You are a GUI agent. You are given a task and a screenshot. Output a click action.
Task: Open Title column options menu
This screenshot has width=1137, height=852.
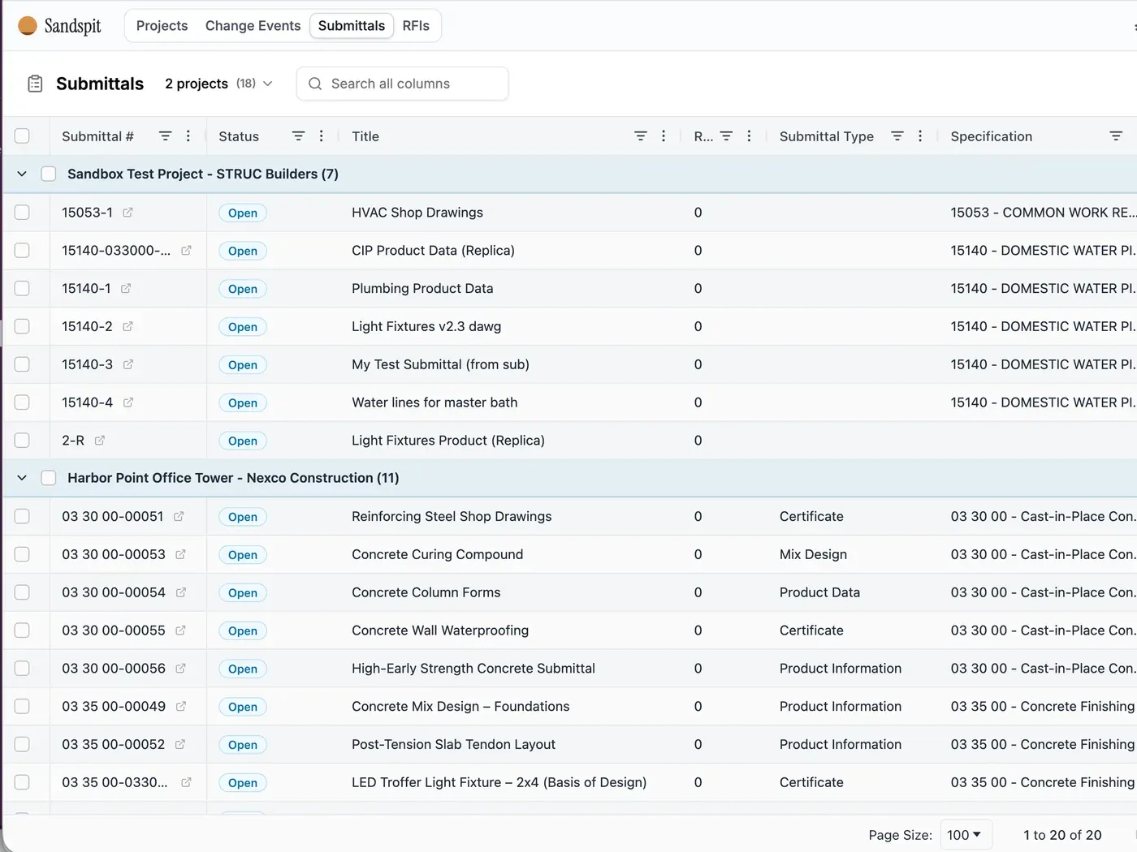point(664,136)
